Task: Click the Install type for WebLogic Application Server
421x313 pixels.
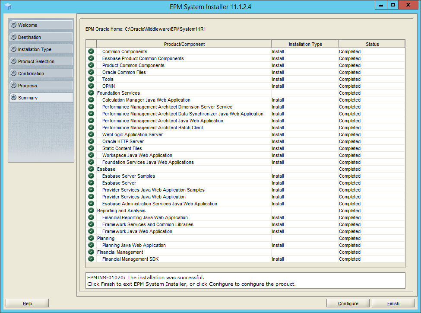Action: coord(278,134)
